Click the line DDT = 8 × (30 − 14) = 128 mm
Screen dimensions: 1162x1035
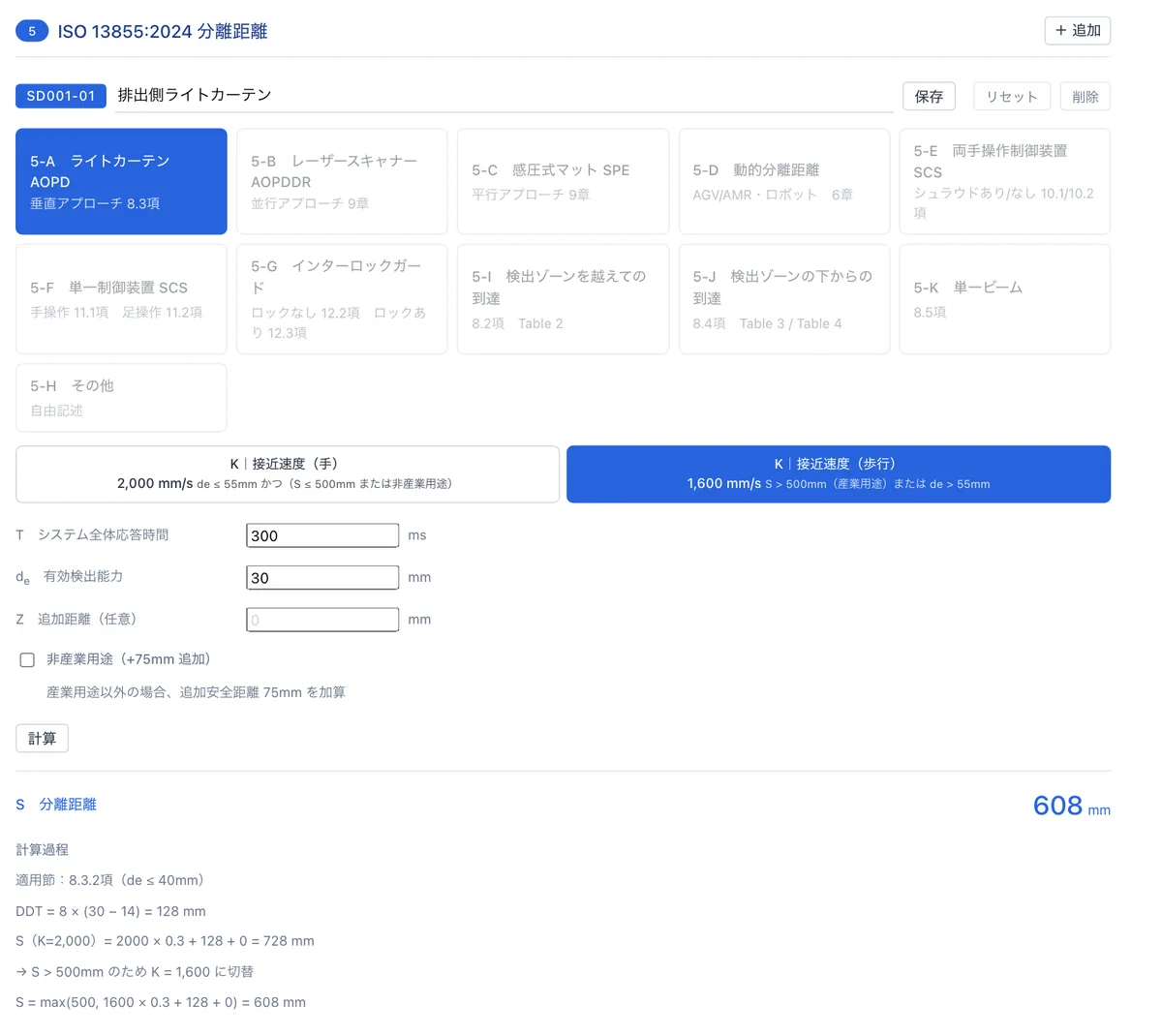tap(111, 911)
